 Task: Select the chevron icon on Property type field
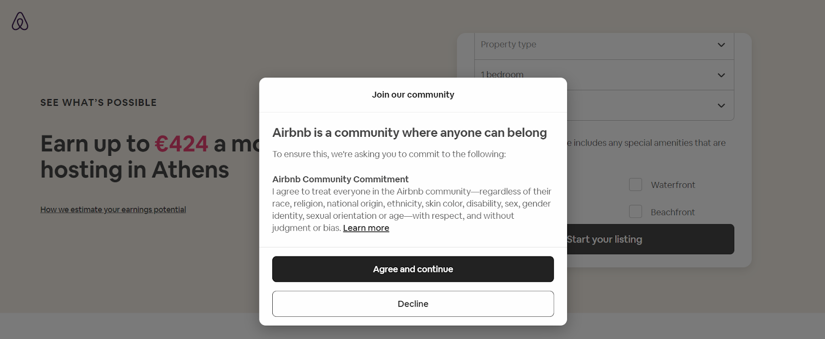tap(720, 45)
